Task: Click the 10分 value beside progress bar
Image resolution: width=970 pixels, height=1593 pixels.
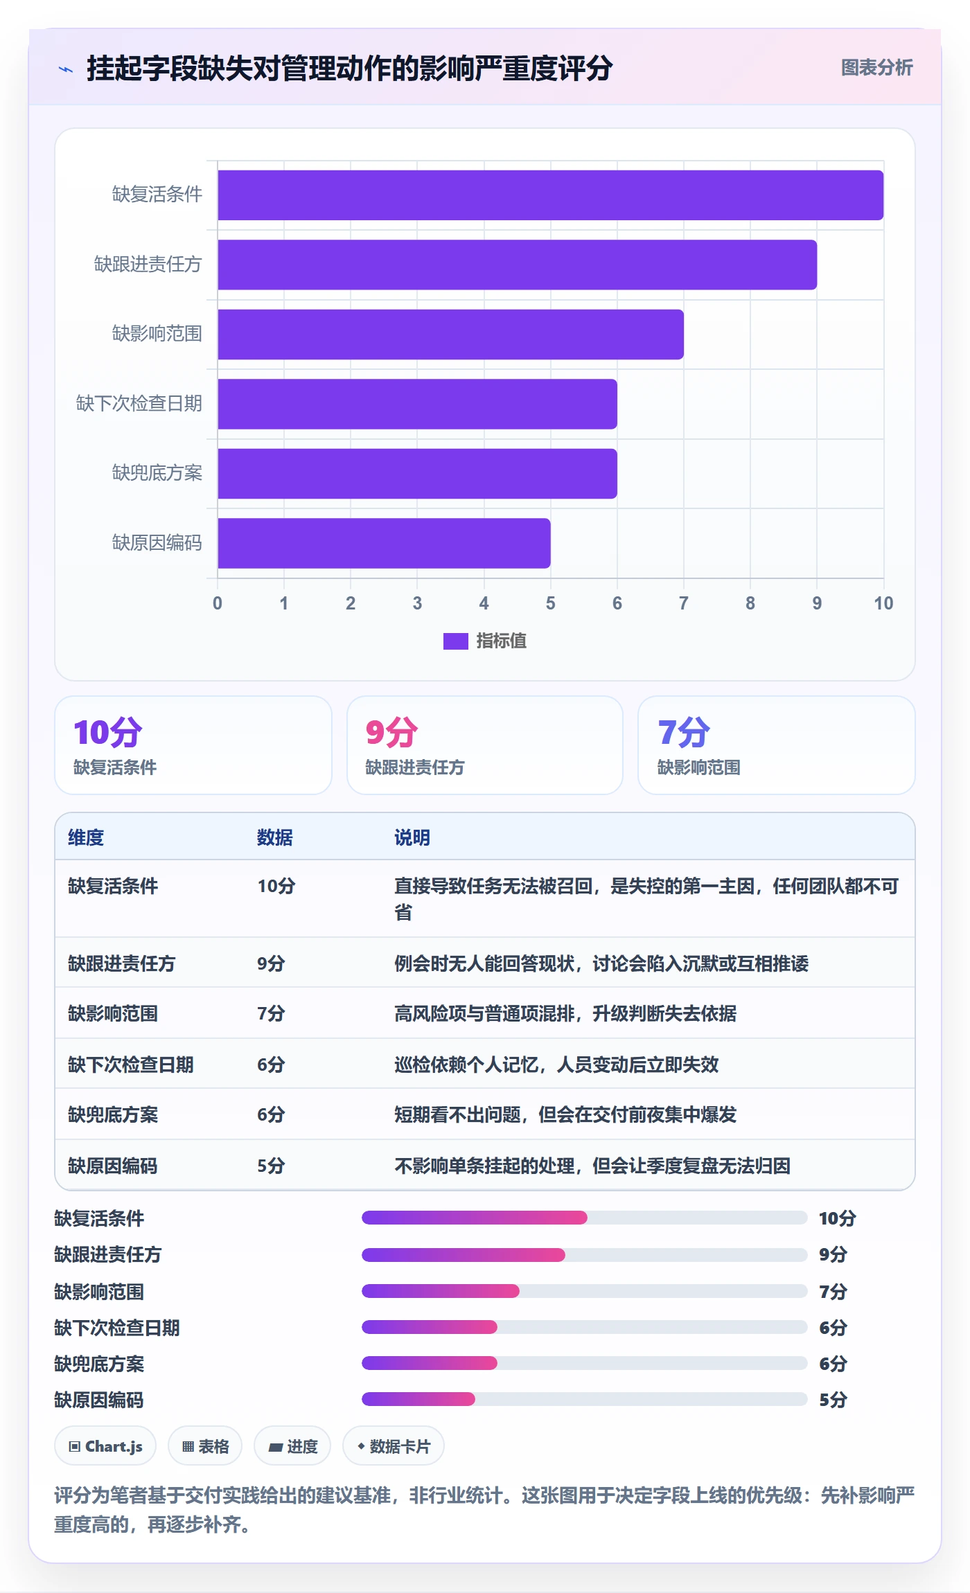Action: (838, 1218)
